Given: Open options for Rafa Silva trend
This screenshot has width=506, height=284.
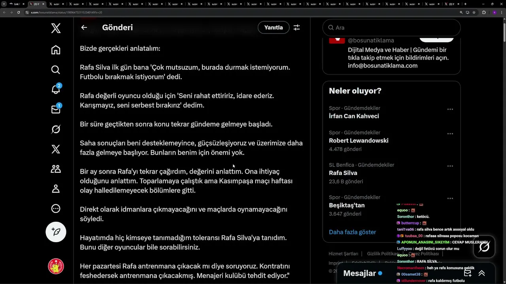Looking at the screenshot, I should click(450, 166).
